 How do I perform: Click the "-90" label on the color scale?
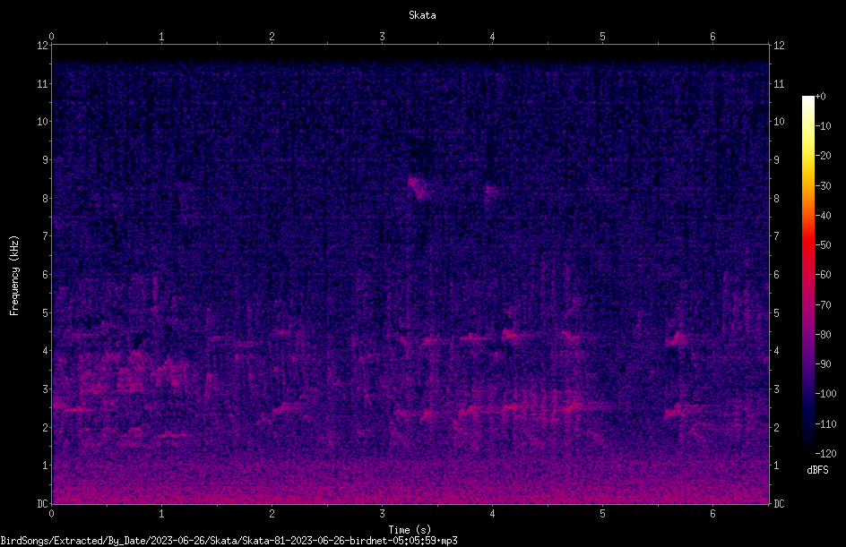coord(823,364)
